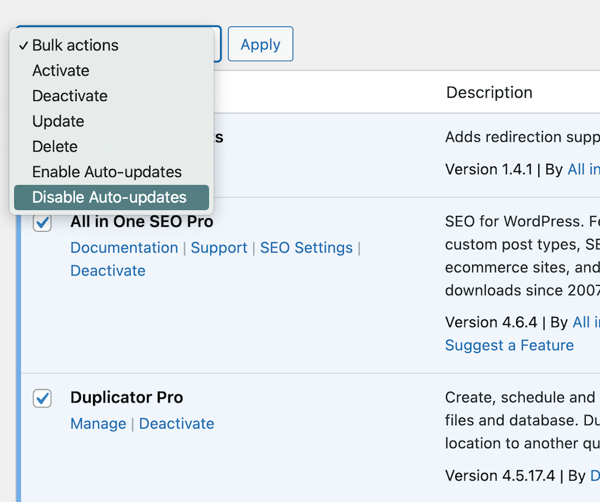Click the All in One SEO Pro plugin title
This screenshot has height=502, width=600.
click(142, 222)
